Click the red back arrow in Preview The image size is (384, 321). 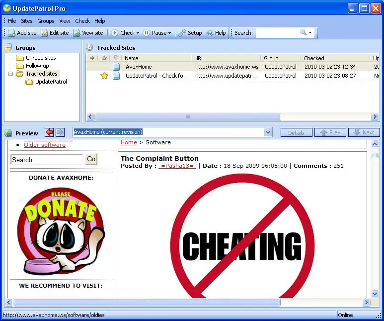[x=49, y=132]
